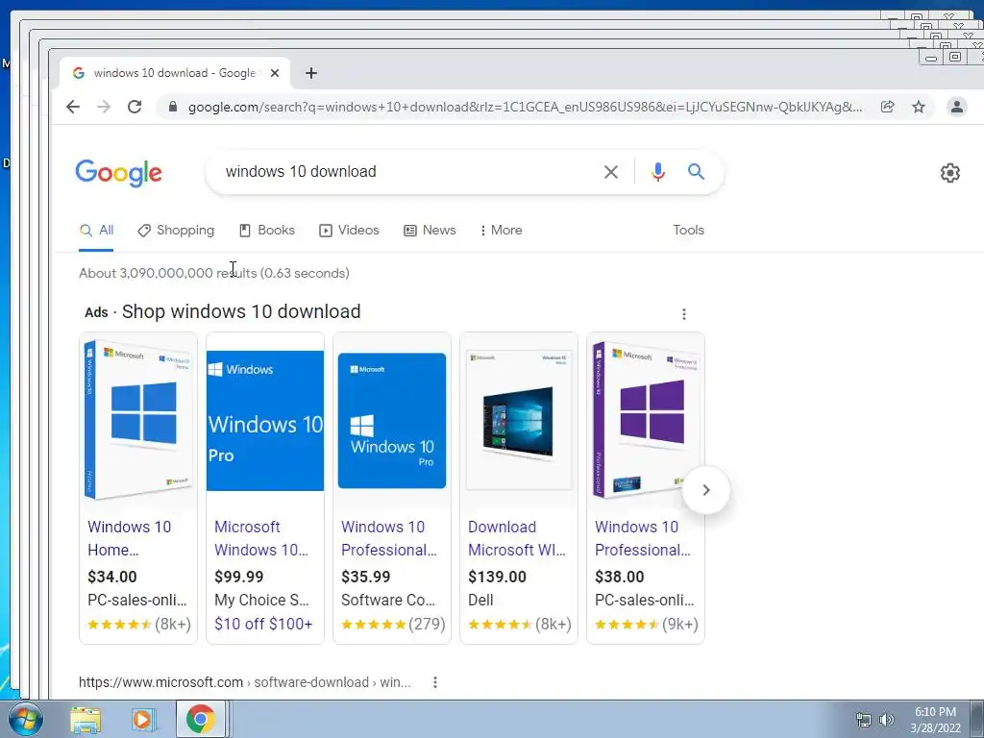Bookmark this page with star icon
The width and height of the screenshot is (984, 738).
(x=919, y=107)
